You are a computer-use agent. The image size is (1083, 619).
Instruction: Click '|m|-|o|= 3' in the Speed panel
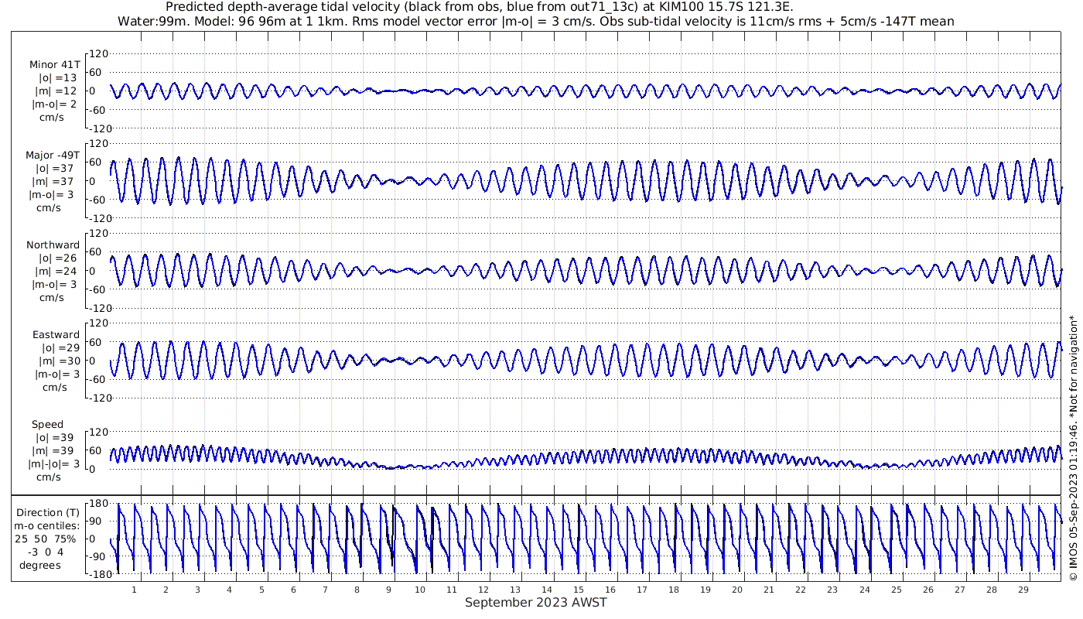coord(54,463)
